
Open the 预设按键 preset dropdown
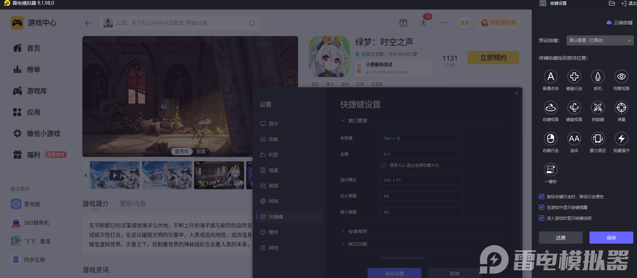(600, 40)
